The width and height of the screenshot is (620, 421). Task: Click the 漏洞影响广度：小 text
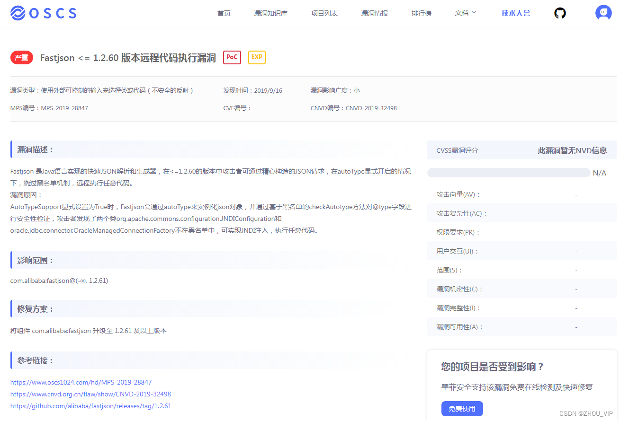pyautogui.click(x=335, y=90)
